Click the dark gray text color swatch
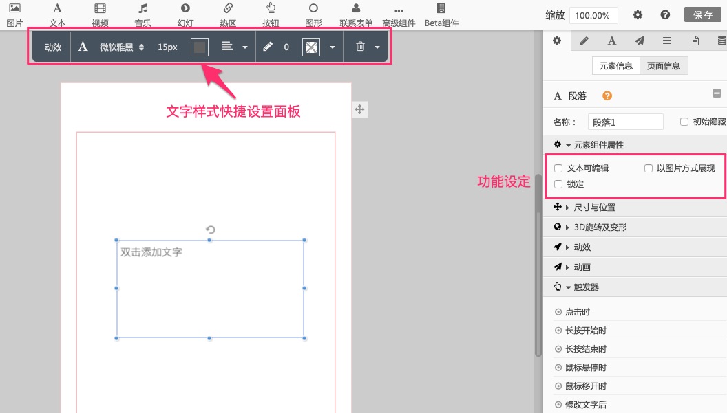Viewport: 727px width, 413px height. 200,47
